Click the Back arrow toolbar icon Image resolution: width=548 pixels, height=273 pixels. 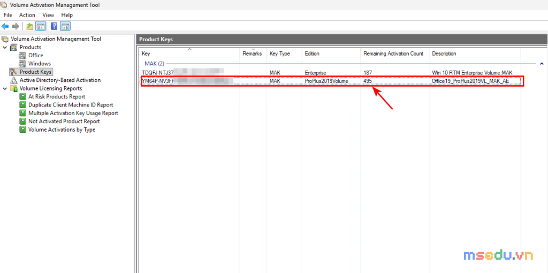5,26
